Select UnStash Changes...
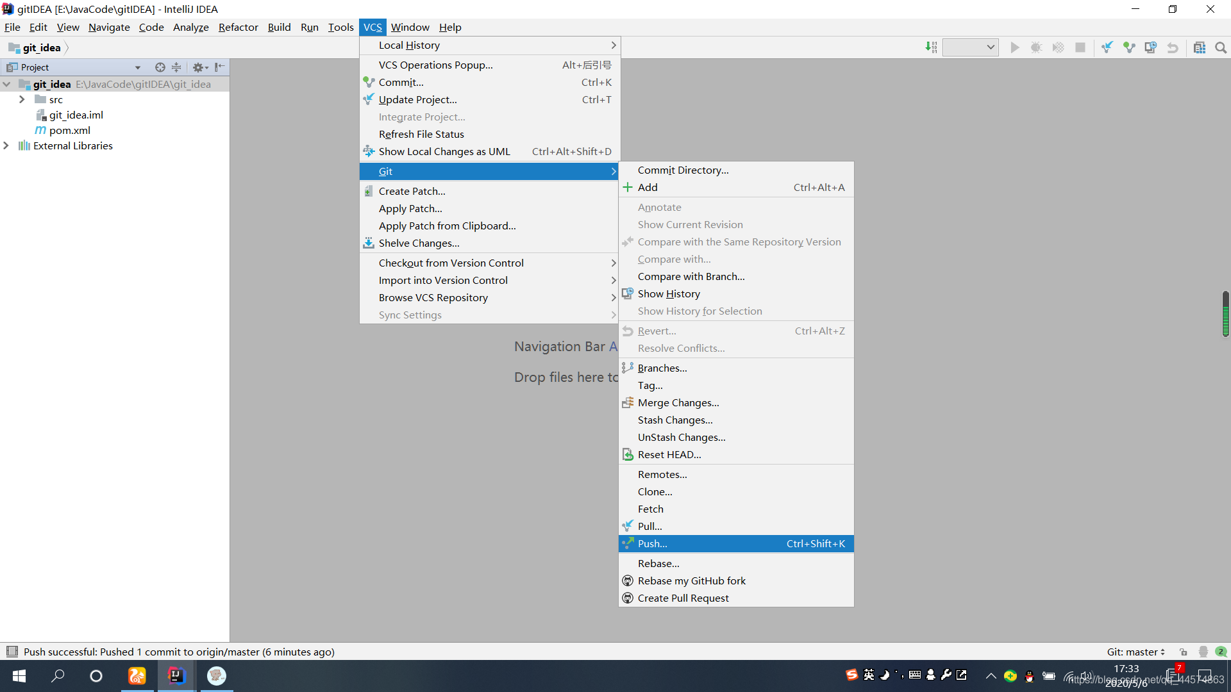Viewport: 1231px width, 692px height. 736,437
